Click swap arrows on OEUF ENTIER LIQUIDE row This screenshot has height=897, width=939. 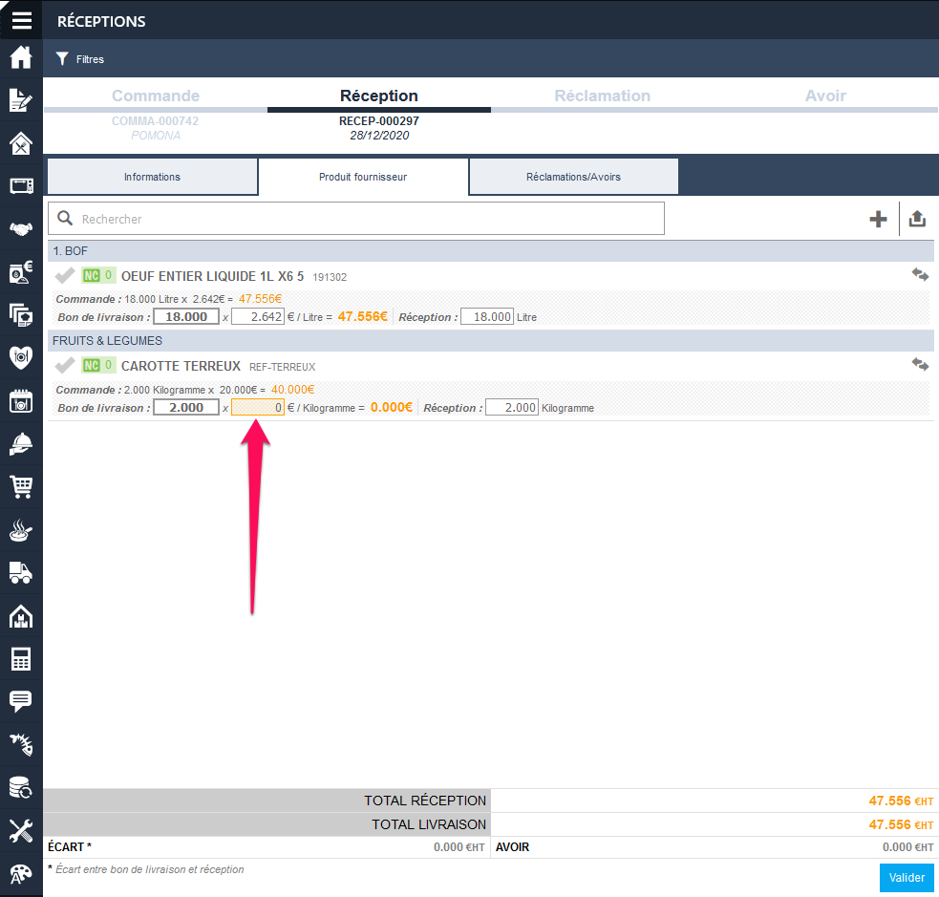pos(920,275)
